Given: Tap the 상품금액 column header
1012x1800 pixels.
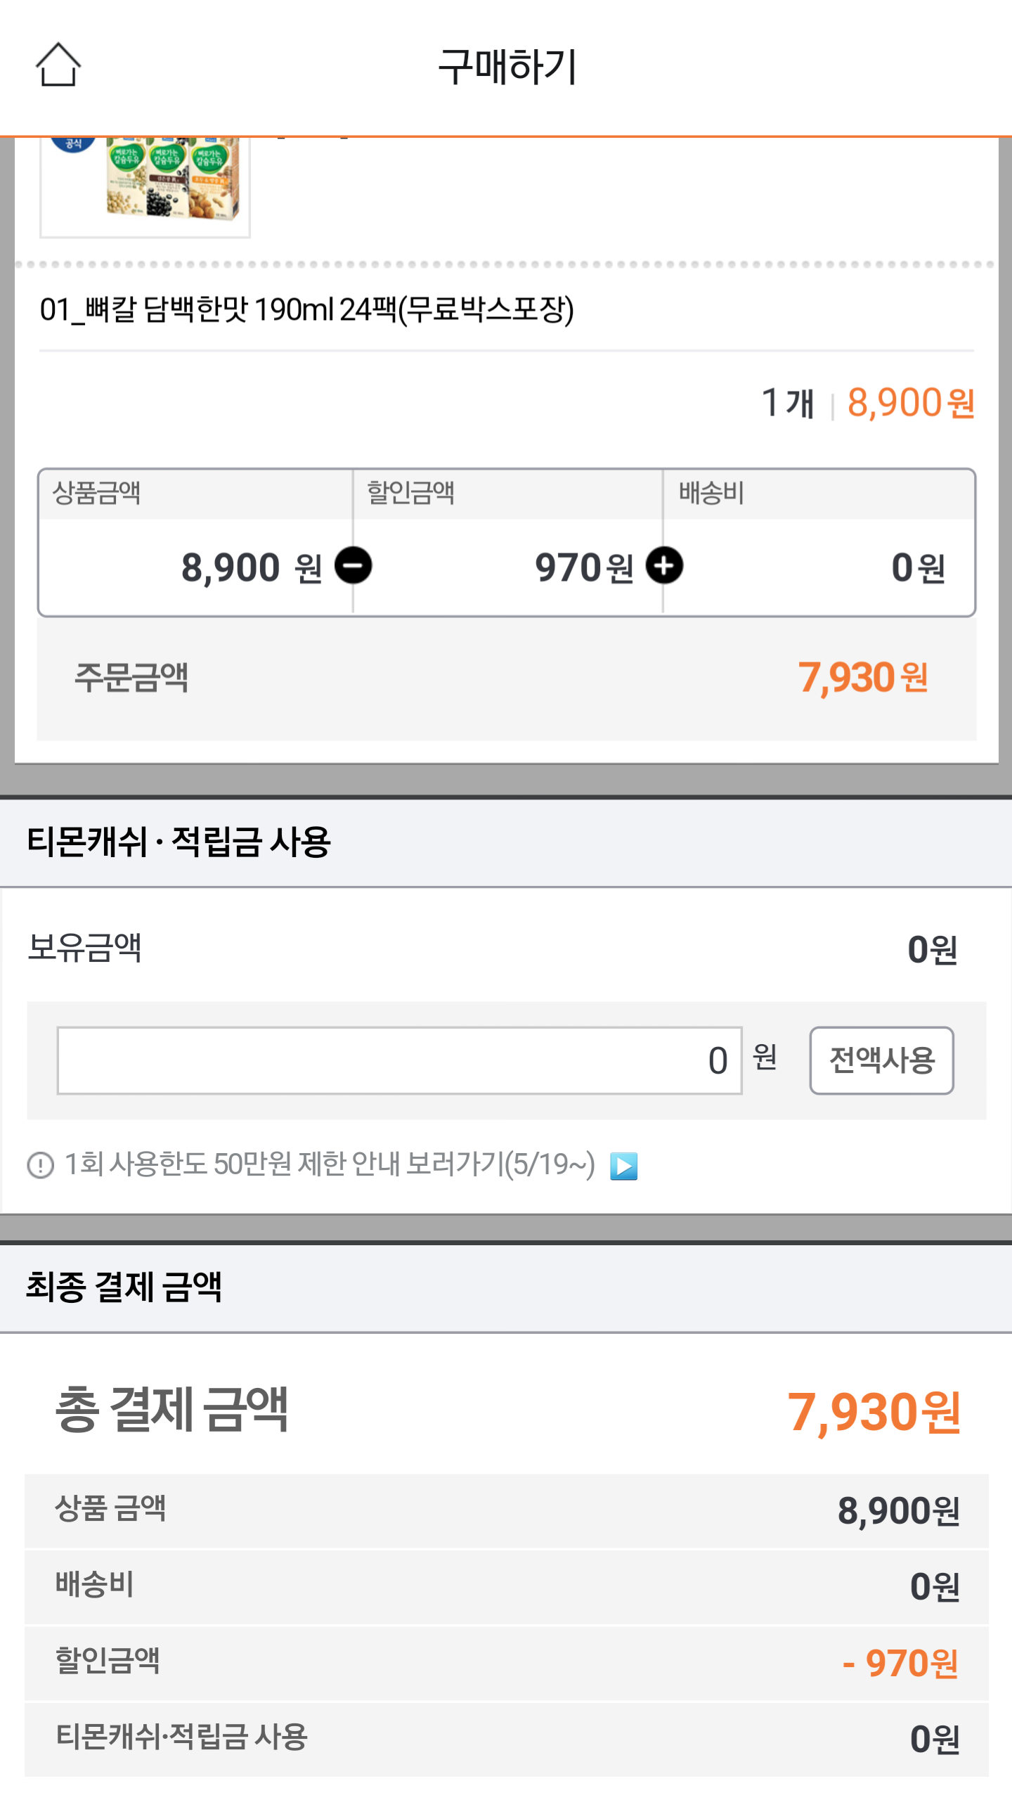Looking at the screenshot, I should click(97, 493).
